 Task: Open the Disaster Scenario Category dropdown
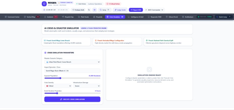[x=72, y=62]
